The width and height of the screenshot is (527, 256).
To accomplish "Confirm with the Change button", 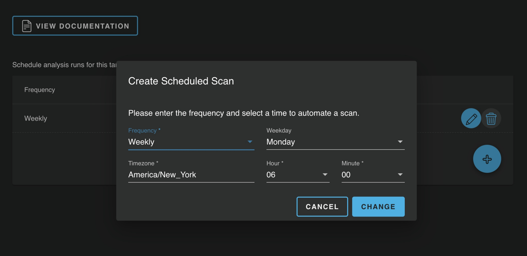I will (378, 207).
